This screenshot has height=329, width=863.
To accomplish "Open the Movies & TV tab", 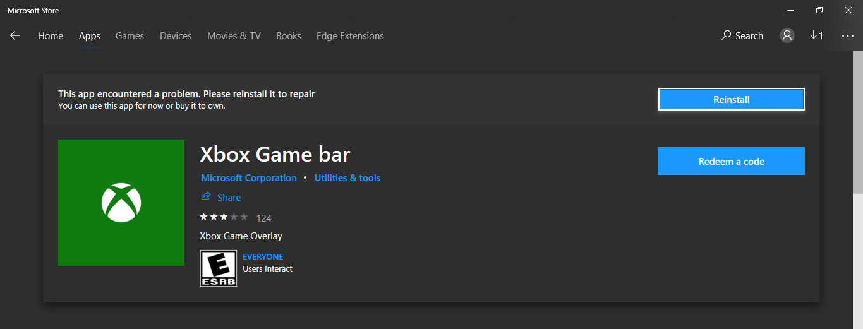I will (234, 36).
